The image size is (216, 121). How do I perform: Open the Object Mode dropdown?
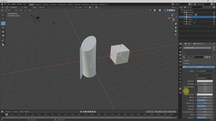pos(7,10)
